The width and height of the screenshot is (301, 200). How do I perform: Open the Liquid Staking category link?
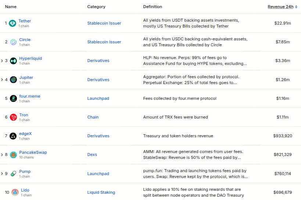(x=101, y=192)
